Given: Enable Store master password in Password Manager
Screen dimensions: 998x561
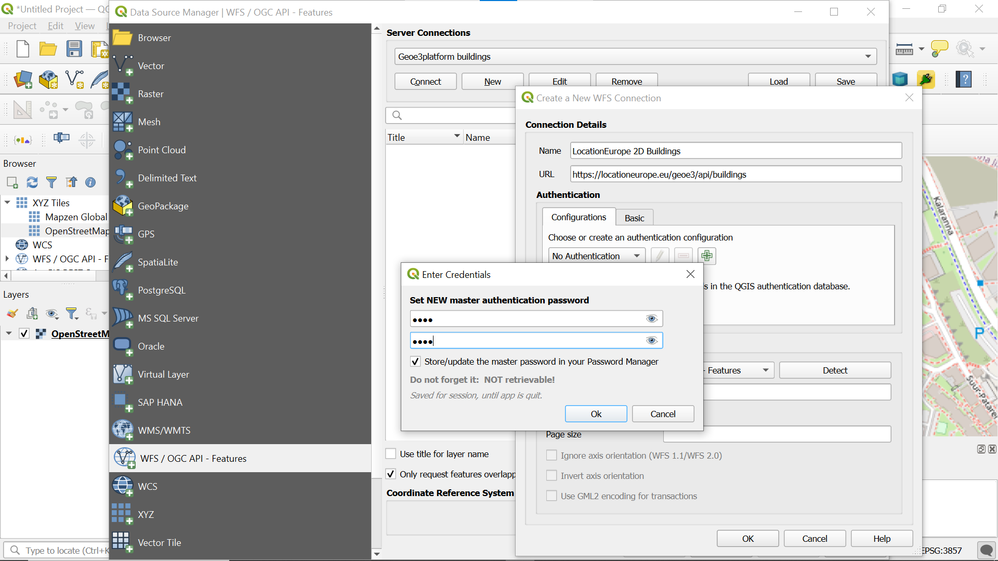Looking at the screenshot, I should coord(414,362).
